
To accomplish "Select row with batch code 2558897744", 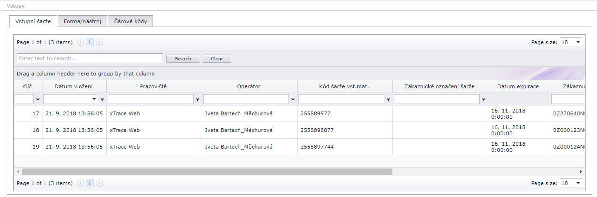I will (317, 147).
